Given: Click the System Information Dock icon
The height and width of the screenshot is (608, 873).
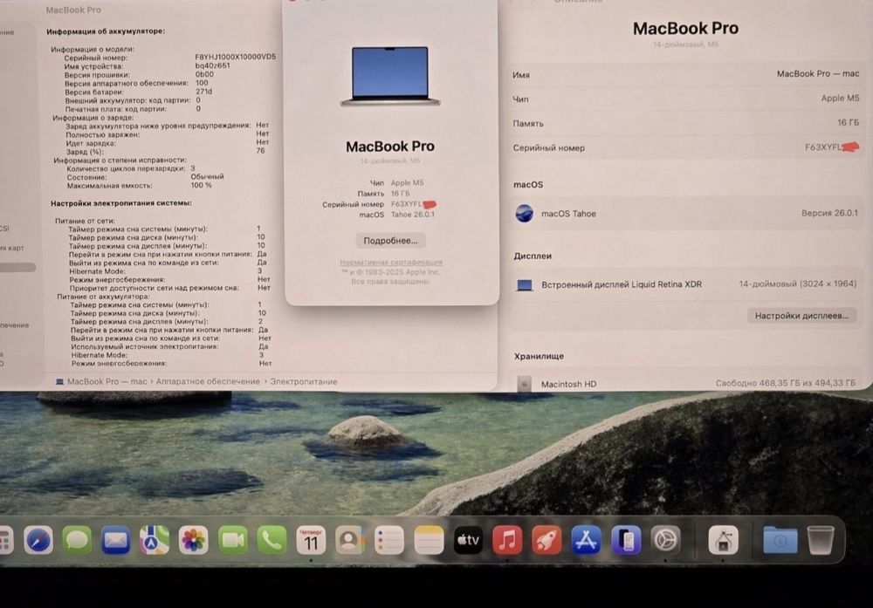Looking at the screenshot, I should pos(723,540).
